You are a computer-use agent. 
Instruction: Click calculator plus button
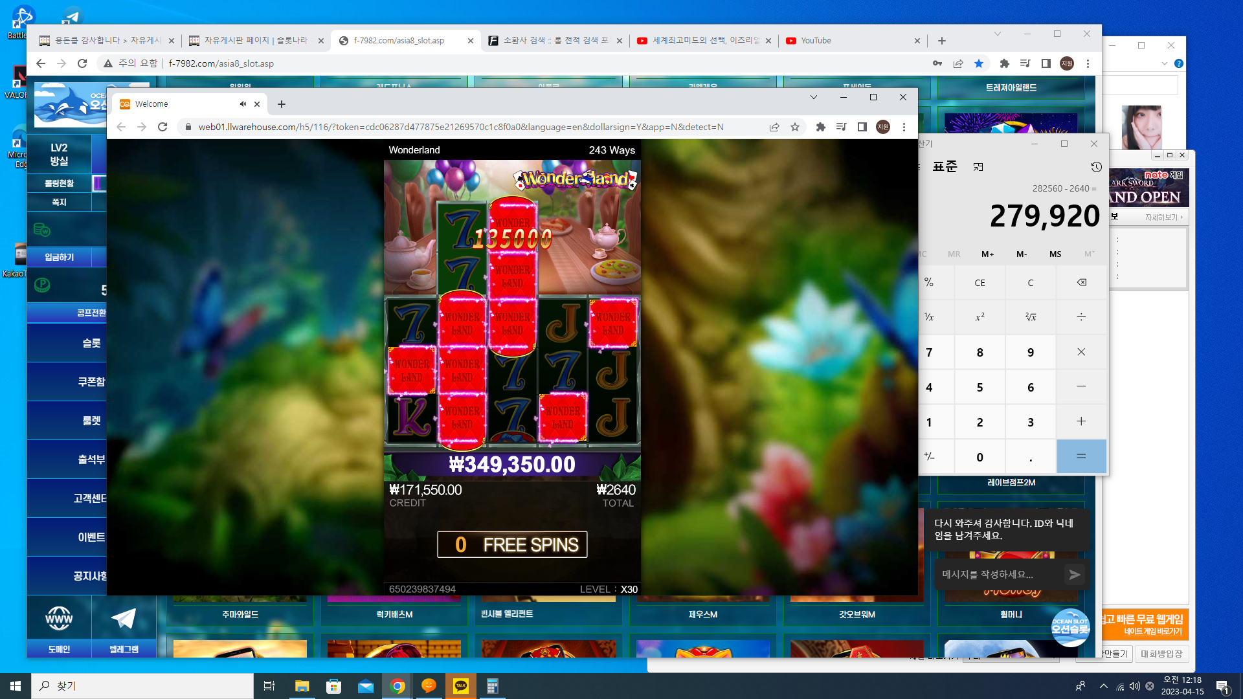coord(1081,421)
